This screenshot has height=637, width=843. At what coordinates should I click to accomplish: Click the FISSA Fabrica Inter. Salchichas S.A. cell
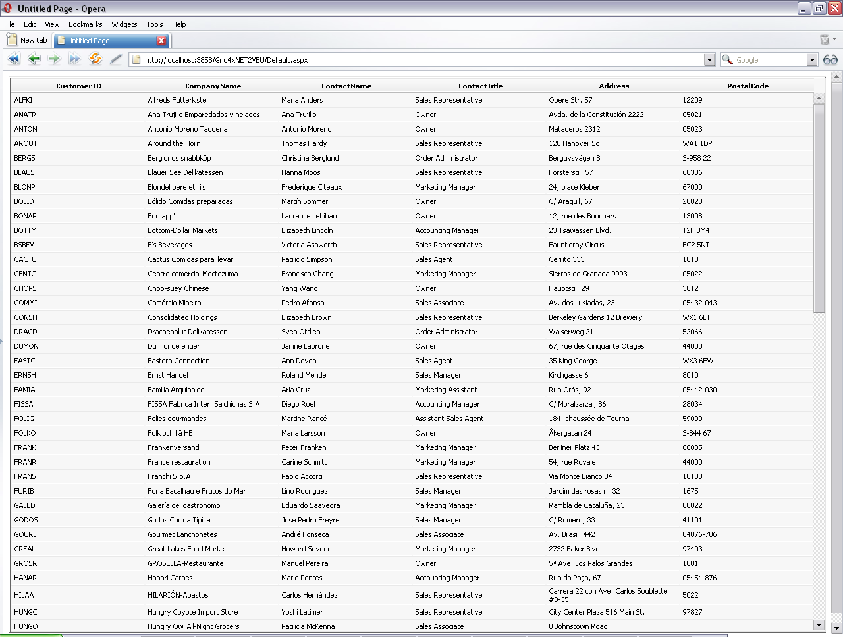pos(204,404)
